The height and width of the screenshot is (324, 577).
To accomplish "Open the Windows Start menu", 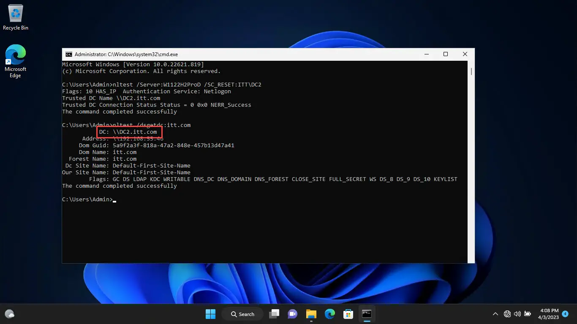I will 210,314.
